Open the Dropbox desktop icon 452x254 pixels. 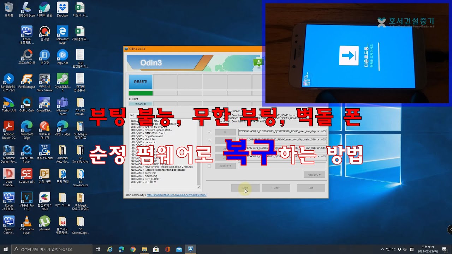[x=63, y=10]
